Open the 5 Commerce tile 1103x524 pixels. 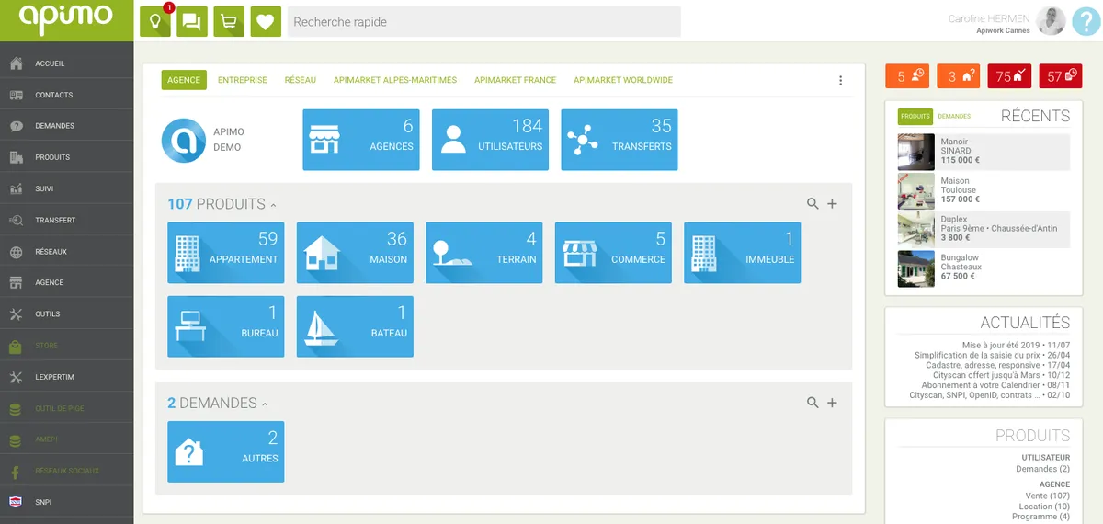pos(613,252)
